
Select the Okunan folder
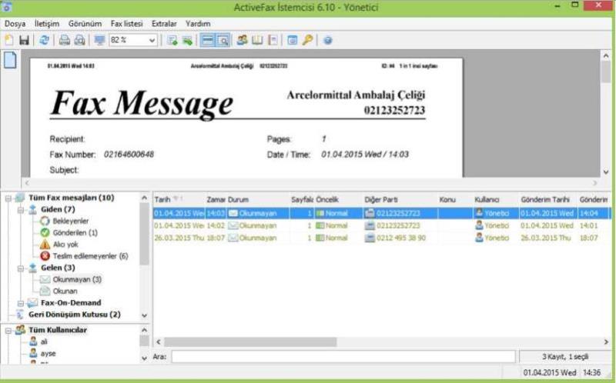[65, 291]
